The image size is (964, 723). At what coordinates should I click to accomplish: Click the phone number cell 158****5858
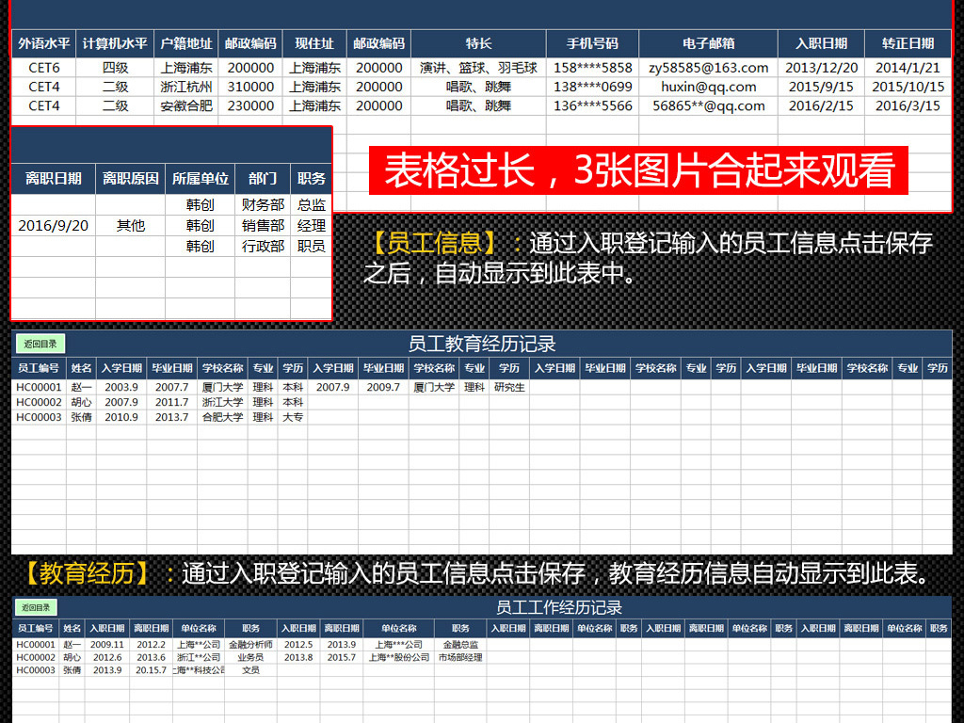591,67
